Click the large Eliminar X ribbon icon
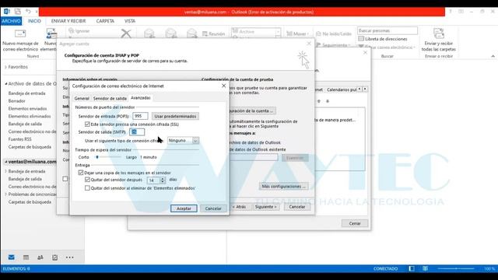This screenshot has height=280, width=498. coord(126,33)
